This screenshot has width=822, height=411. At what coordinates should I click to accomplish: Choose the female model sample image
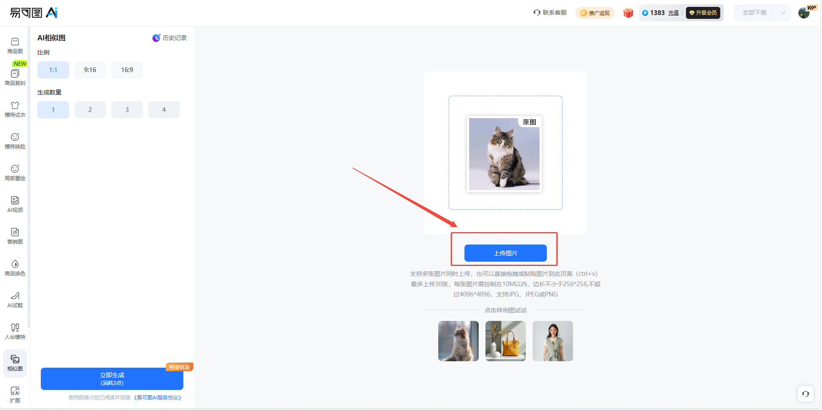pos(553,341)
